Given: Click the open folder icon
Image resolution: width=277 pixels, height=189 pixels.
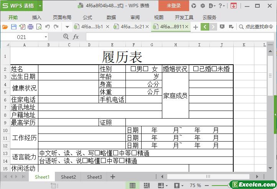Looking at the screenshot, I should (5, 27).
